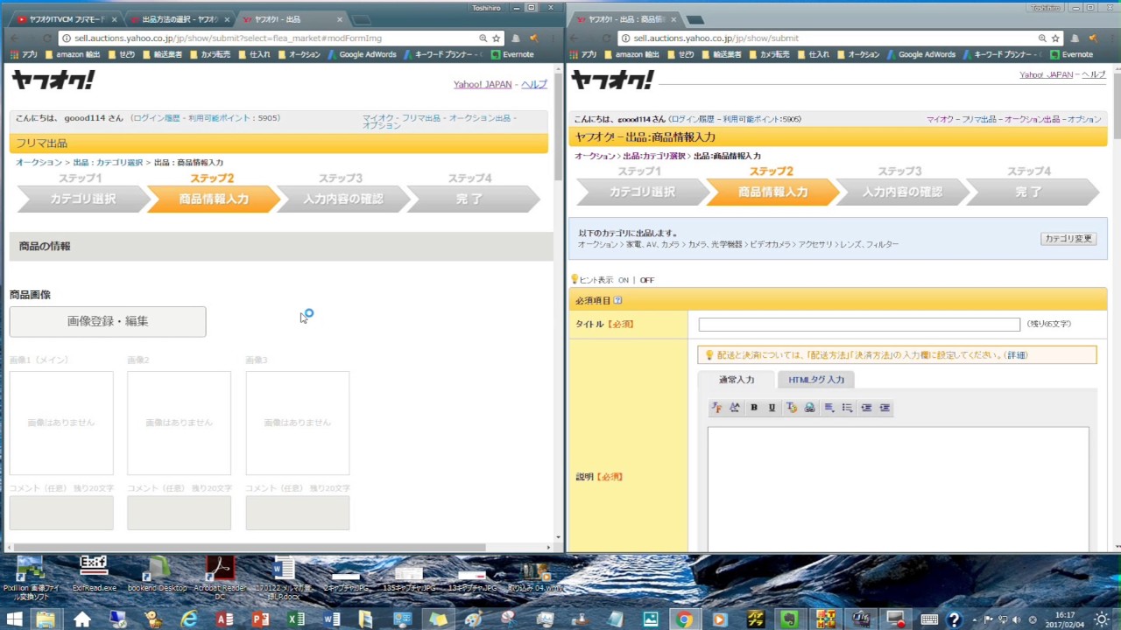Click the insert link icon in description editor

point(809,408)
